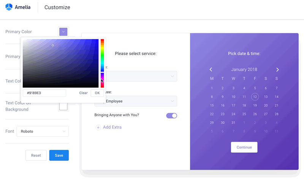The image size is (304, 179).
Task: Open the Primary Color swatch dropdown
Action: (x=63, y=32)
